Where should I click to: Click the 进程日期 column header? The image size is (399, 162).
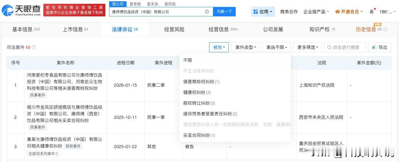point(126,63)
